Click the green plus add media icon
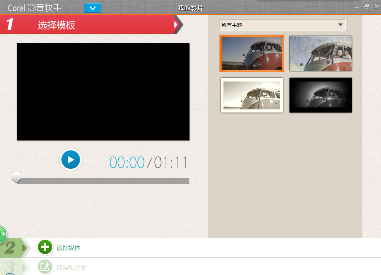 [45, 247]
